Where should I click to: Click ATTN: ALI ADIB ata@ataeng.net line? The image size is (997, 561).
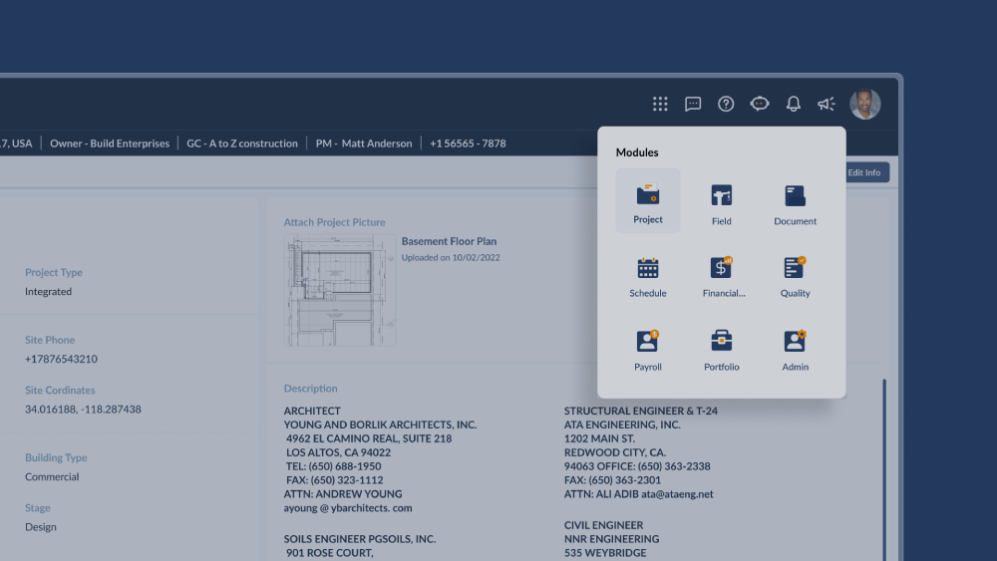coord(638,493)
